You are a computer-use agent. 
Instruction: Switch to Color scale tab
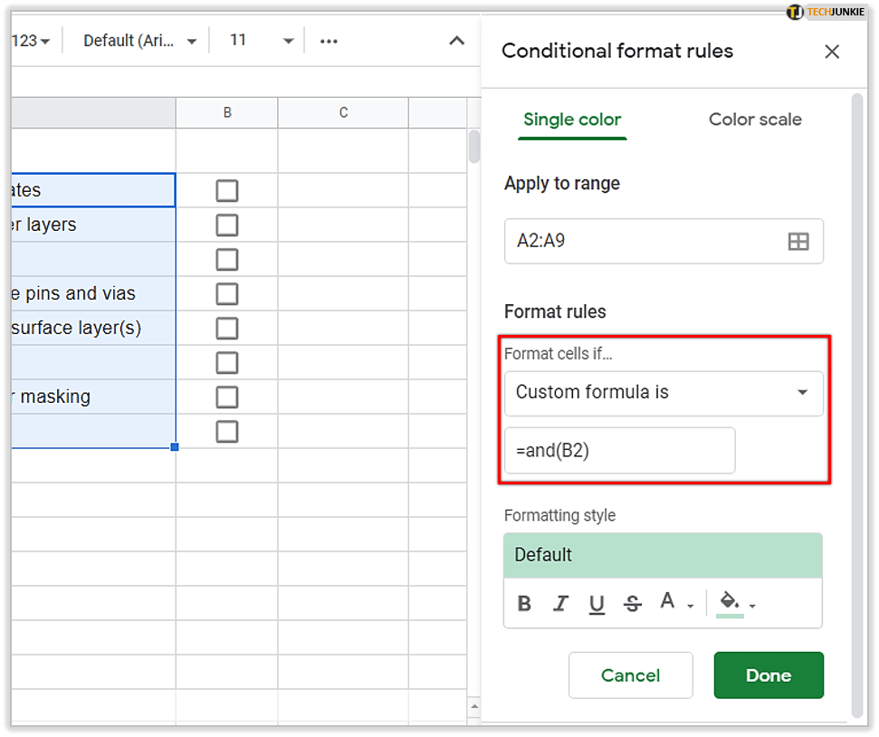tap(754, 120)
